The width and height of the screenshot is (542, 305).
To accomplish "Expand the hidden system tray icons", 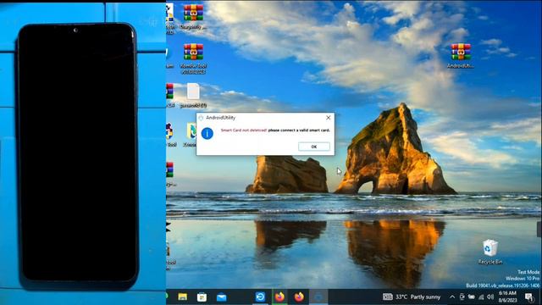I will tap(452, 297).
